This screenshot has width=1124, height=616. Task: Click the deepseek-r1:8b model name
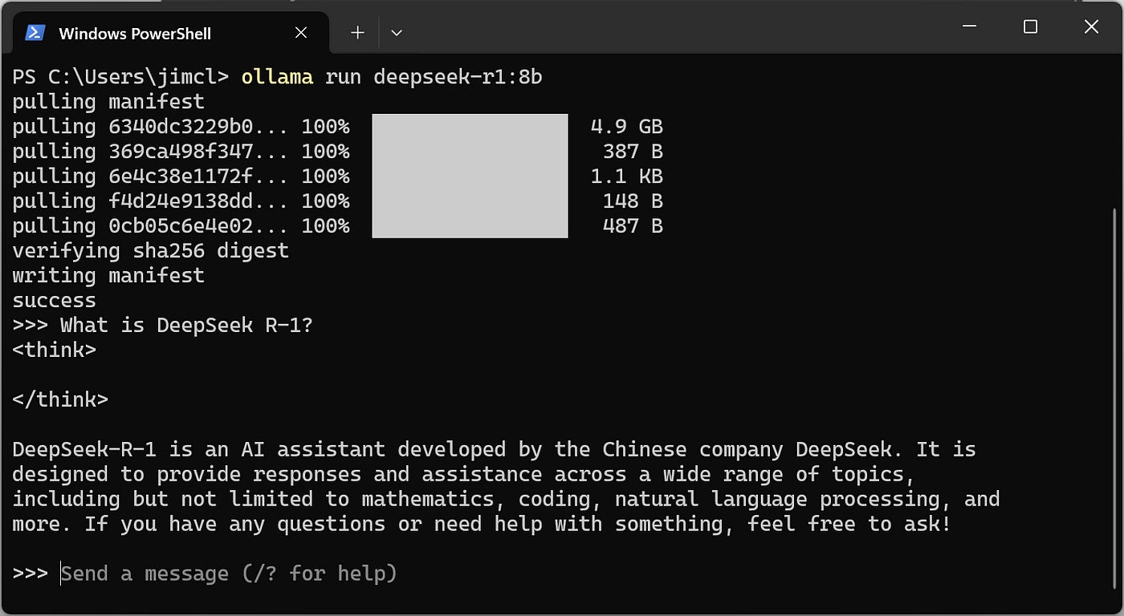pos(458,76)
